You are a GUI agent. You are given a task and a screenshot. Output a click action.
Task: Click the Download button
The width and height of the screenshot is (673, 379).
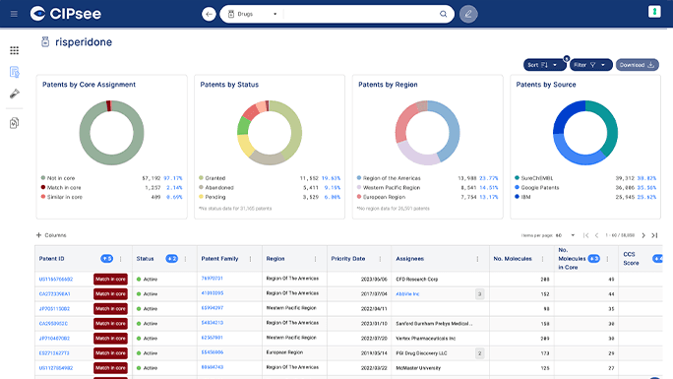pos(638,65)
